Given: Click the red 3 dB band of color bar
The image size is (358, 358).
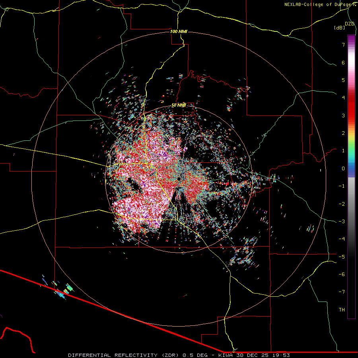Looking at the screenshot, I should 351,115.
